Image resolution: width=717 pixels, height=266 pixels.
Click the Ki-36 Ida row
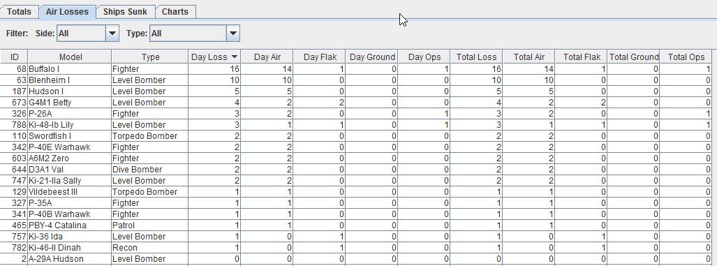[x=356, y=236]
